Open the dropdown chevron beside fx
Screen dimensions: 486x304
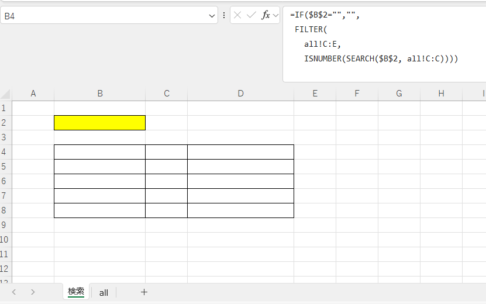click(x=276, y=16)
